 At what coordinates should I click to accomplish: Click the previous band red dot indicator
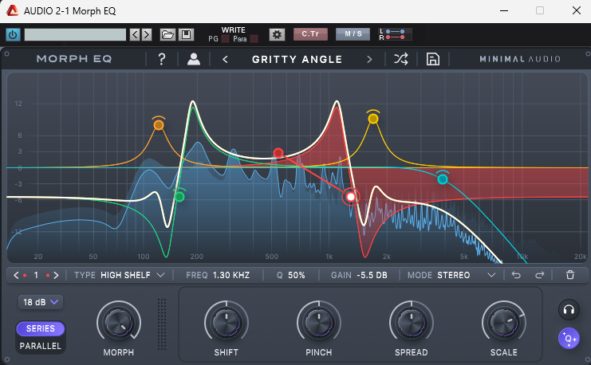pyautogui.click(x=25, y=276)
